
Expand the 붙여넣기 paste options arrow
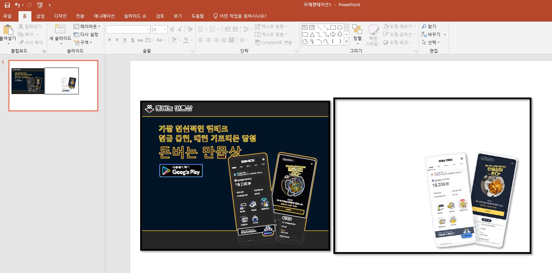pos(8,44)
